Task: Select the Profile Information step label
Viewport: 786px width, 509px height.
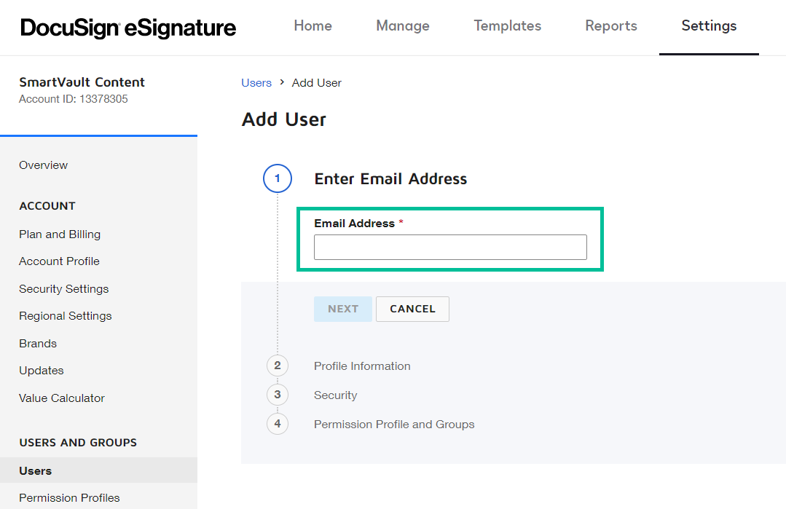Action: [362, 366]
